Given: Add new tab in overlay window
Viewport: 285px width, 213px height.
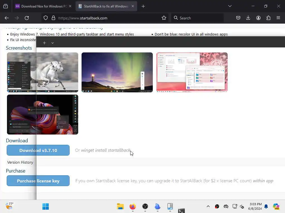Looking at the screenshot, I should 44,43.
